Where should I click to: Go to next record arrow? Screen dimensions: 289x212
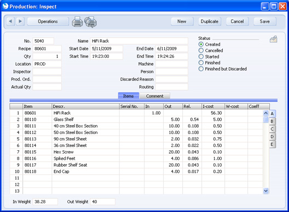(x=20, y=21)
